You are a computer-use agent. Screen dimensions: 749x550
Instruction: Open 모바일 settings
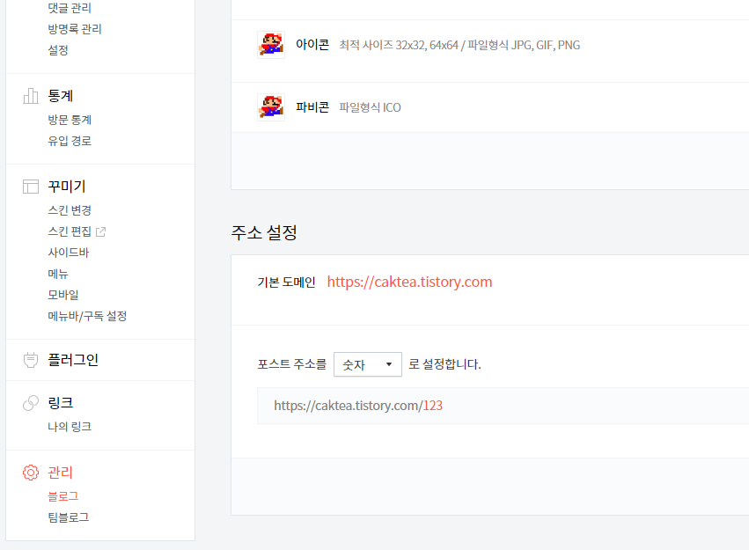click(63, 295)
